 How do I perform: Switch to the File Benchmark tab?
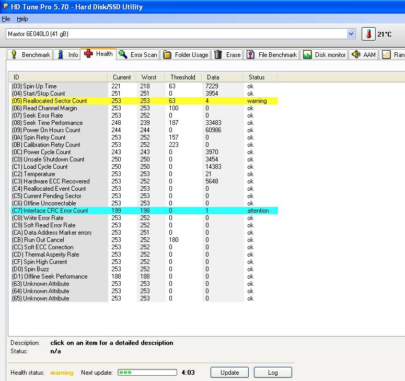coord(272,55)
